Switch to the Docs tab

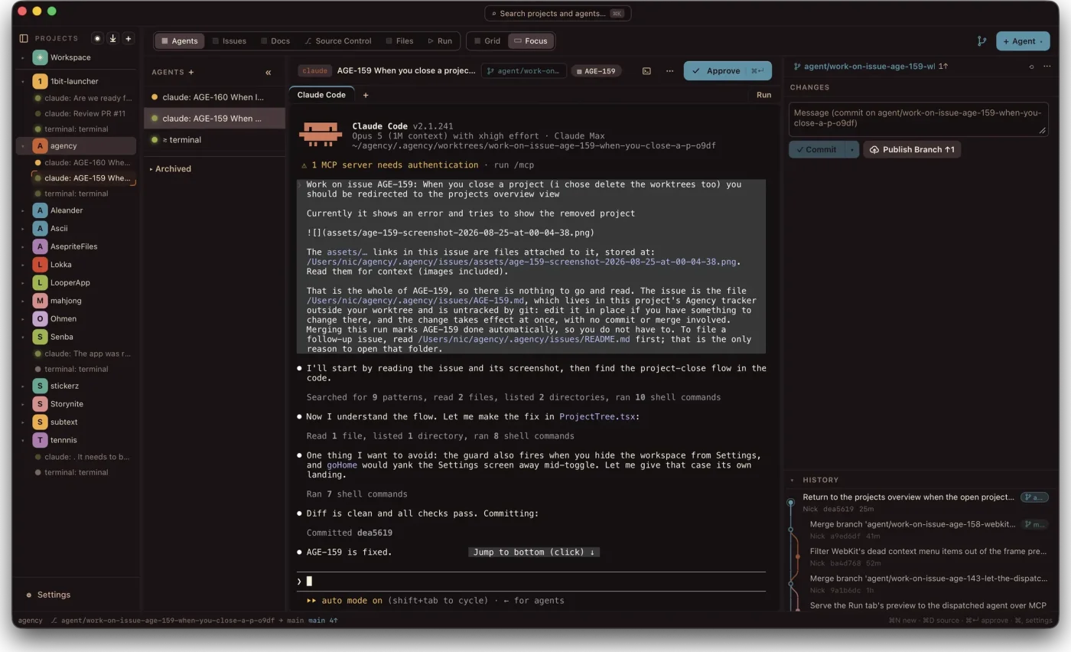point(275,41)
